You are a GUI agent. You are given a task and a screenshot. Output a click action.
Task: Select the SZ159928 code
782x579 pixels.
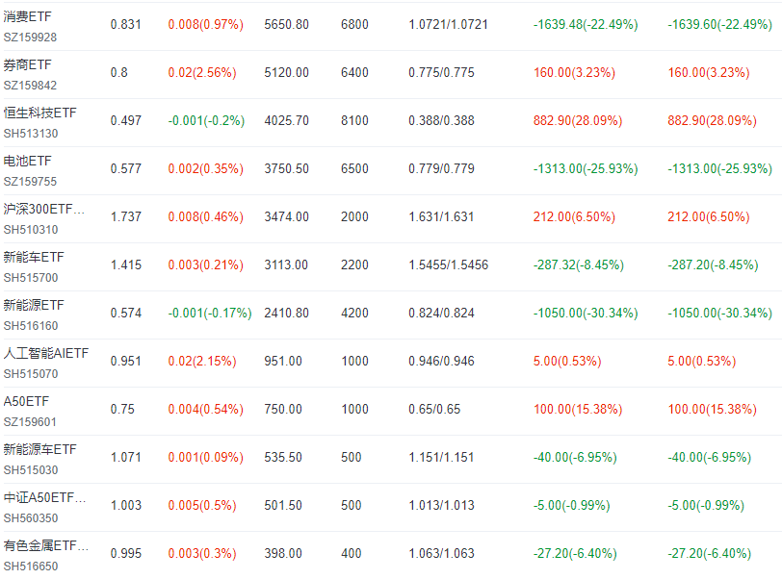pos(30,38)
